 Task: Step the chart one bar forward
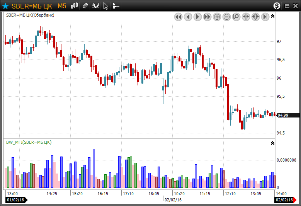197,17
